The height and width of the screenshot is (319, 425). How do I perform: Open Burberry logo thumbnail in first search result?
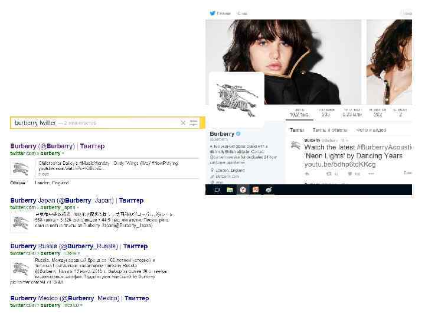pyautogui.click(x=21, y=169)
